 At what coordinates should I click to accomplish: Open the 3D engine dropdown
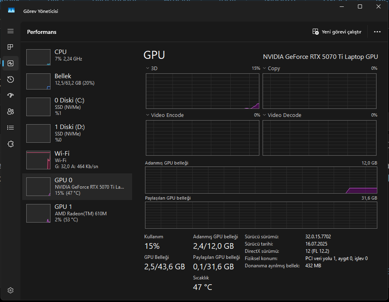151,68
